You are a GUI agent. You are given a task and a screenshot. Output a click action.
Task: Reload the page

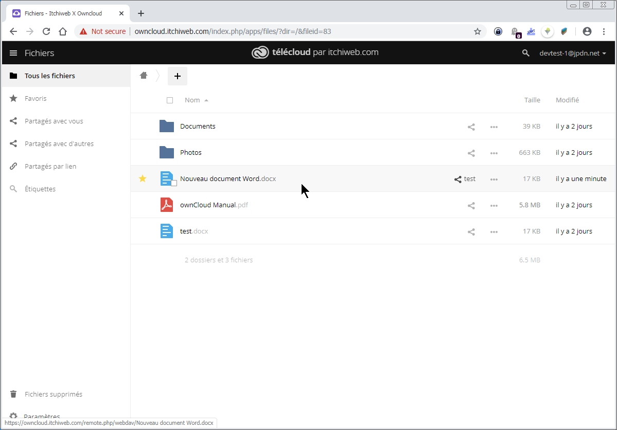click(x=46, y=31)
